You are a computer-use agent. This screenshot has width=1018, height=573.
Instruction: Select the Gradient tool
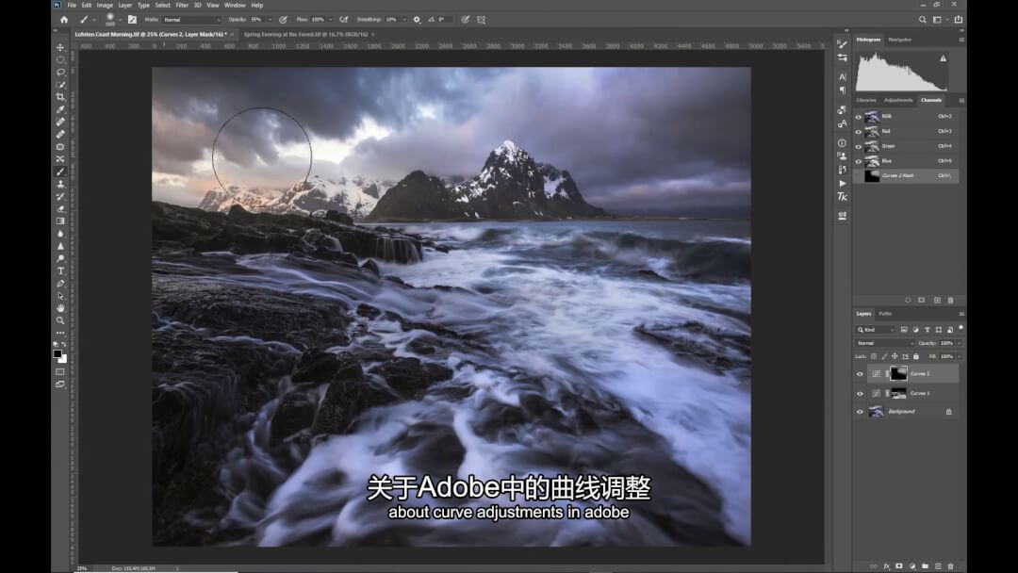pos(60,221)
